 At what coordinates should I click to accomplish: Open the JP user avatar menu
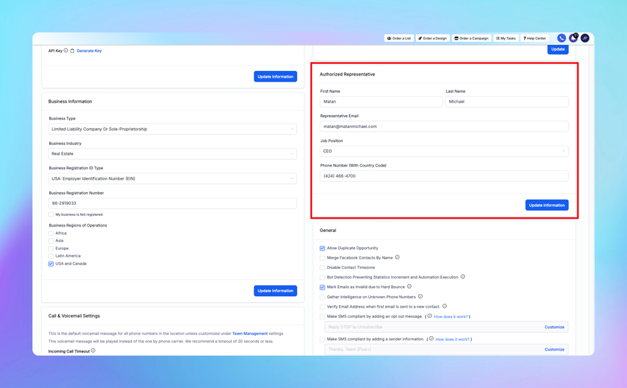click(585, 38)
